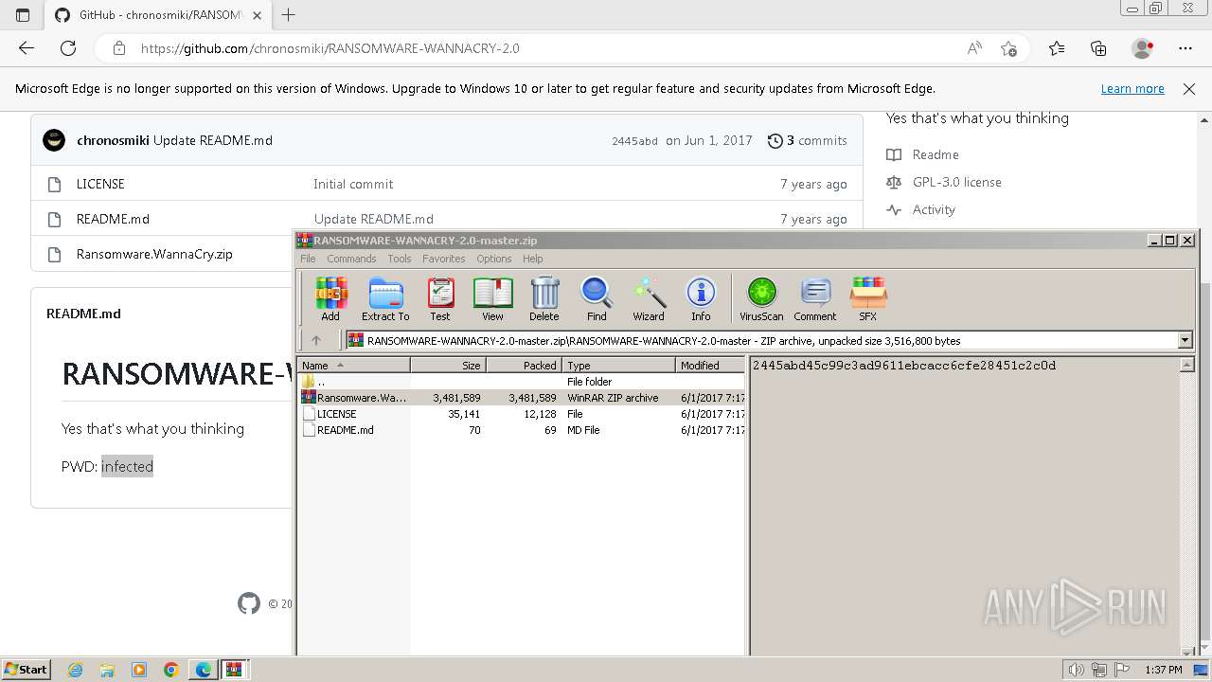The width and height of the screenshot is (1212, 682).
Task: Dismiss the Edge unsupported notification
Action: (x=1189, y=89)
